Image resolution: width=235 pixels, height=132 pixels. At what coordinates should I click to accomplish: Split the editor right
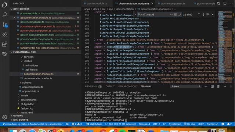pyautogui.click(x=225, y=3)
